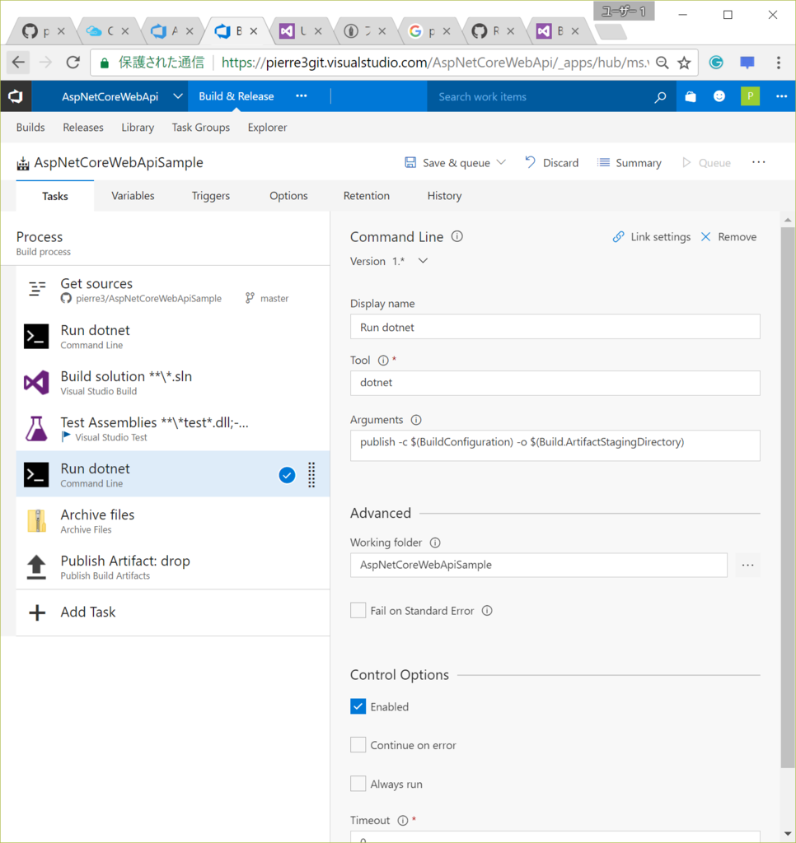Click the smiley feedback icon
Image resolution: width=796 pixels, height=843 pixels.
[719, 96]
